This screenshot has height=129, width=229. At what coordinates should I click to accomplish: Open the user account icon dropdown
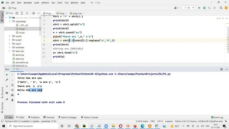[x=176, y=8]
